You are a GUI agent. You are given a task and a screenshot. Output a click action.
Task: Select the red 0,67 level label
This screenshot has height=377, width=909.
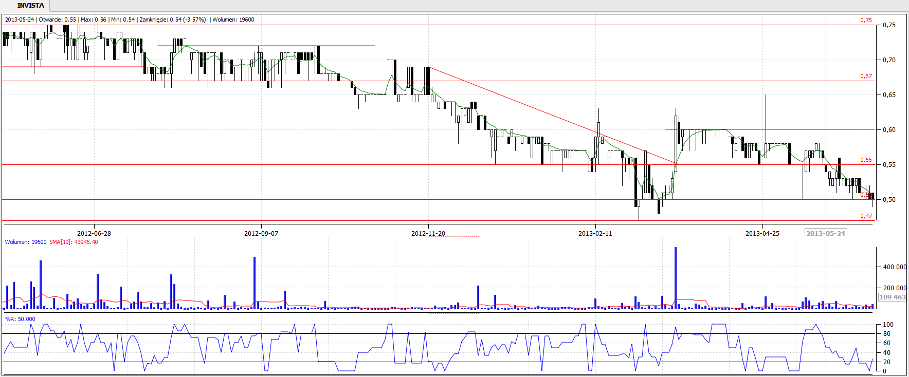(866, 76)
